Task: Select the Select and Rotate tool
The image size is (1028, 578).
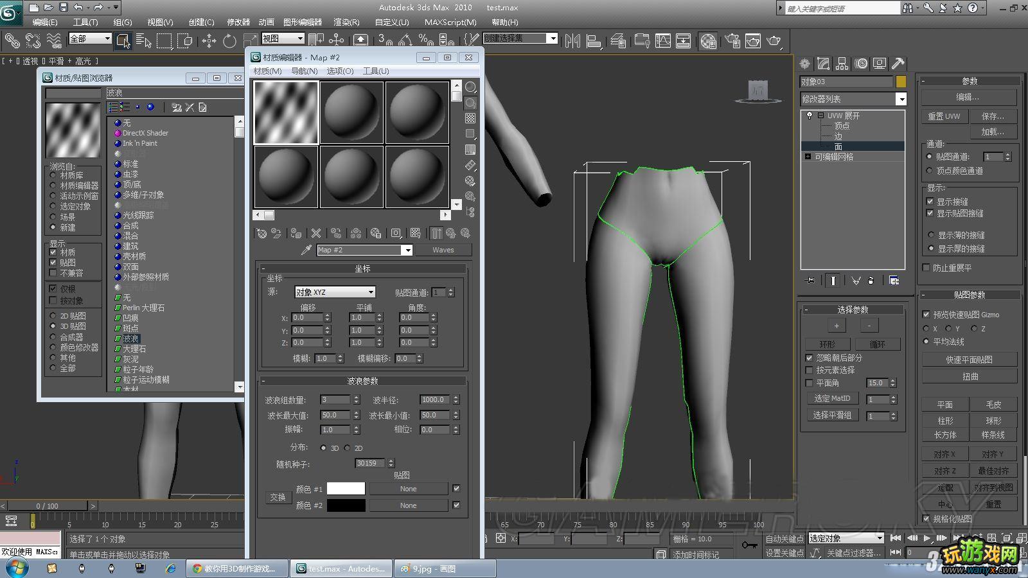Action: (x=229, y=41)
